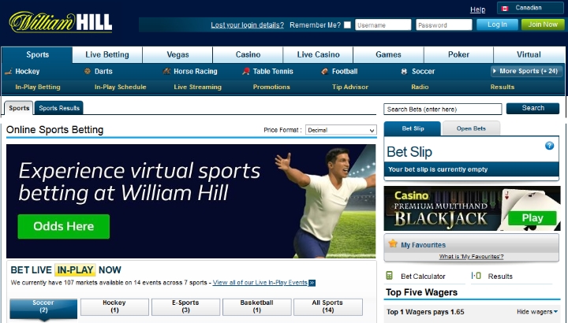Screen dimensions: 568x323
Task: Open the Tip Advisor link
Action: coord(350,87)
